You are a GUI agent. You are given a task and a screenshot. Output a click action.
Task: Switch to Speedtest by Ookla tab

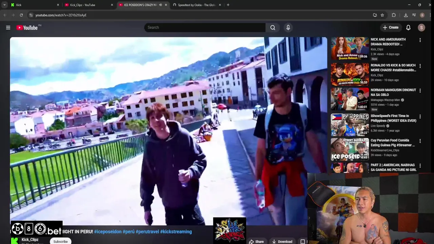197,5
